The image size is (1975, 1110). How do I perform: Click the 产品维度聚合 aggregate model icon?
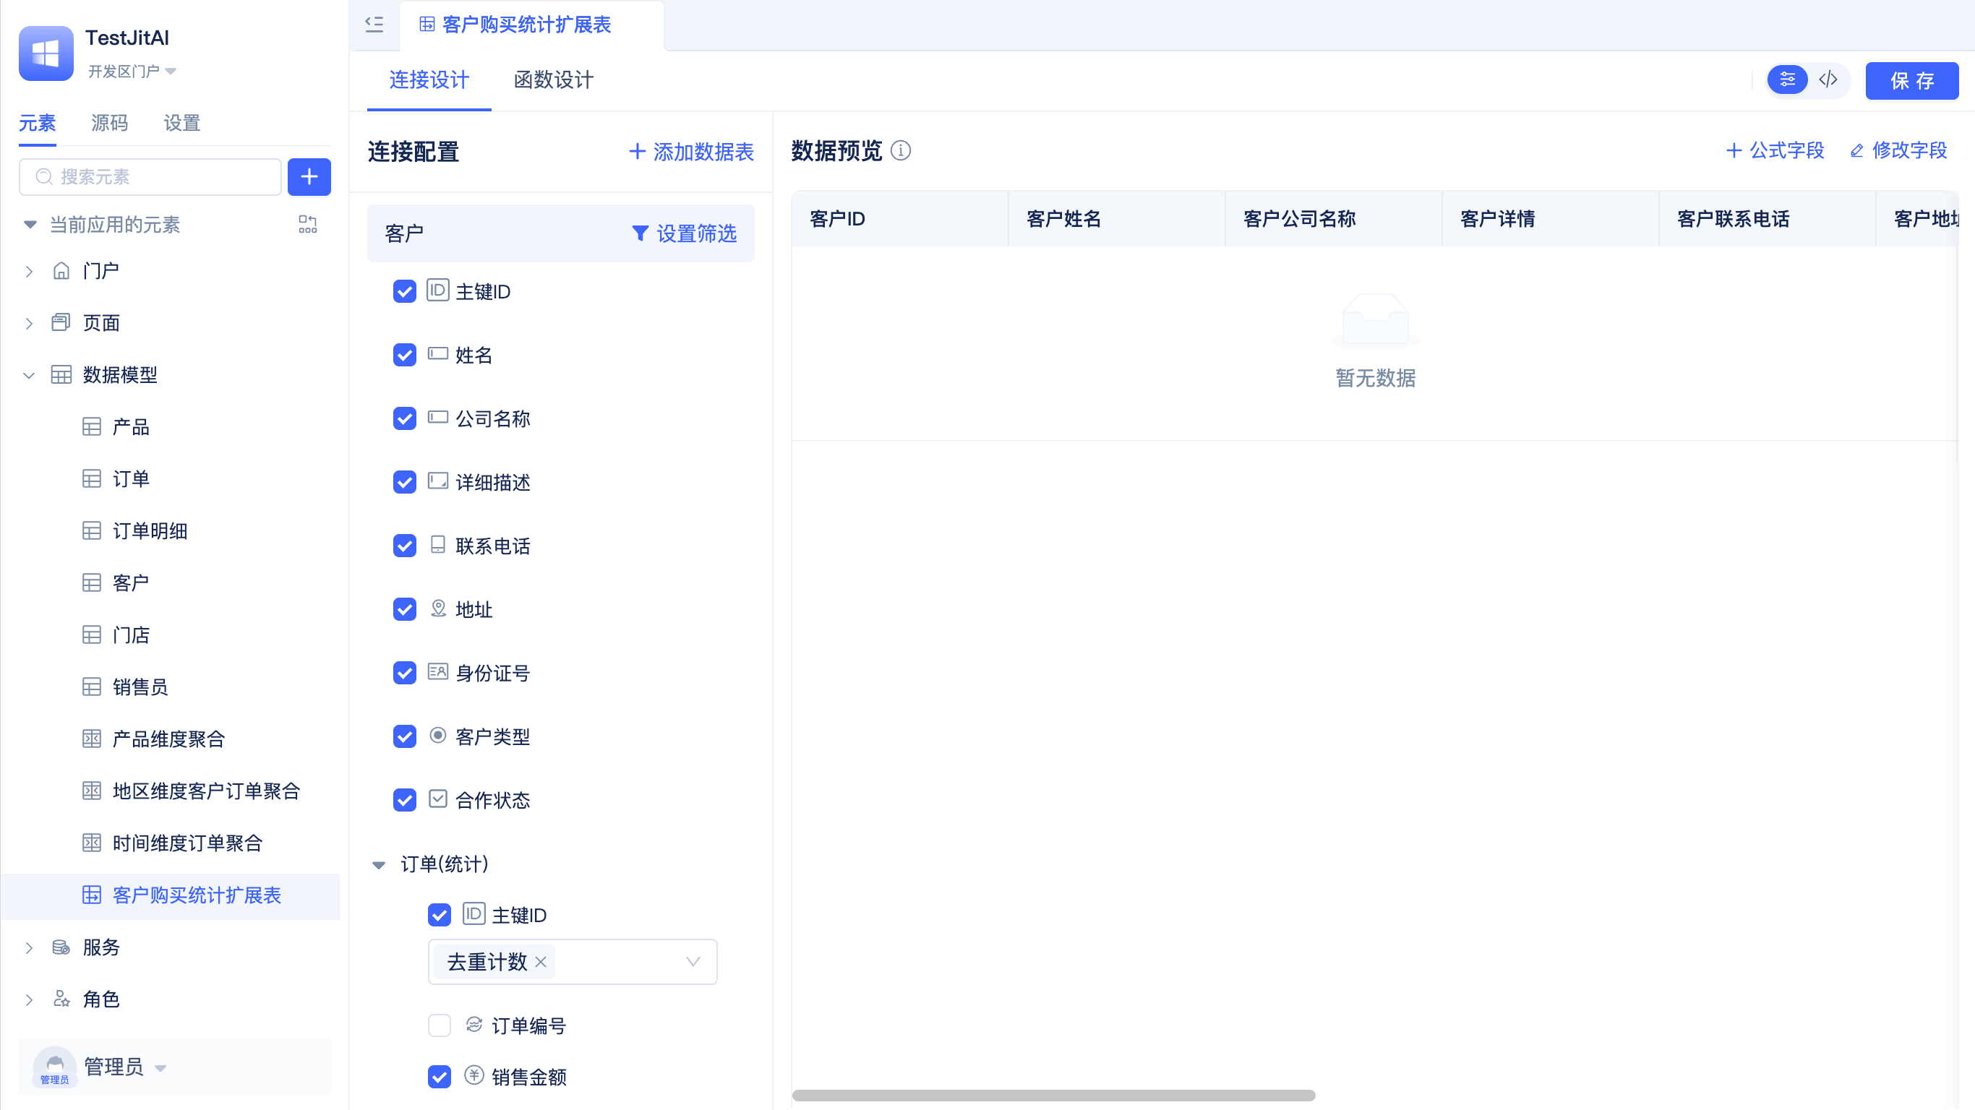click(x=91, y=739)
